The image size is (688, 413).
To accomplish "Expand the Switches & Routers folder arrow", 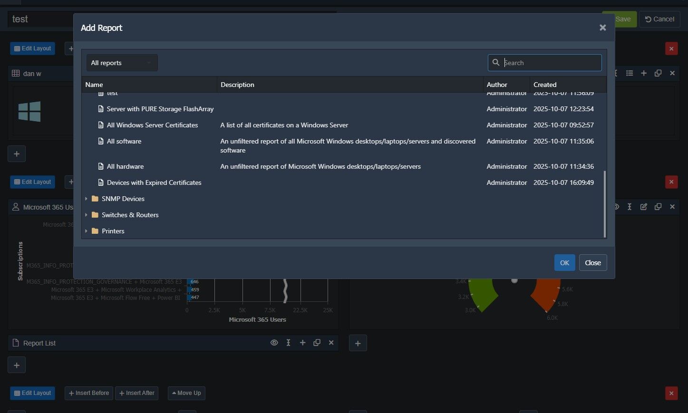I will pos(86,215).
